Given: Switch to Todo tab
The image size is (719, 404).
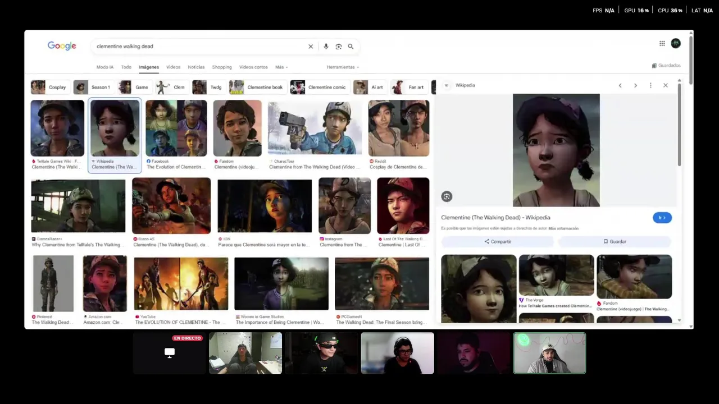Looking at the screenshot, I should pyautogui.click(x=126, y=67).
